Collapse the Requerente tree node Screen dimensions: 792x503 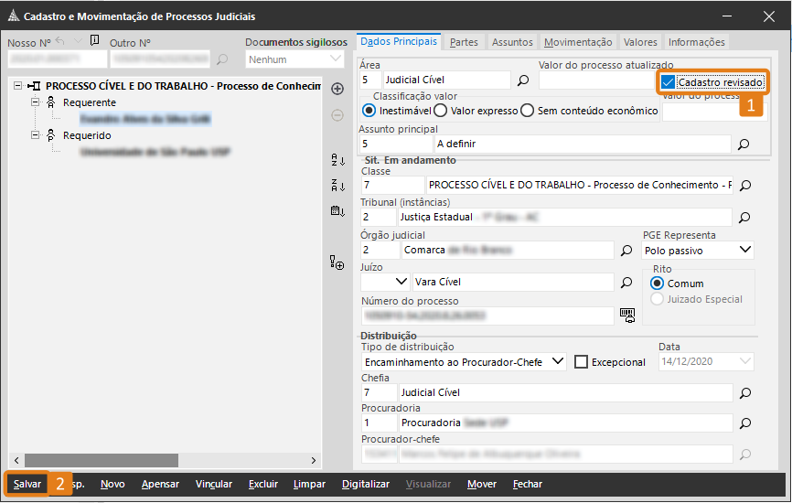[x=37, y=103]
